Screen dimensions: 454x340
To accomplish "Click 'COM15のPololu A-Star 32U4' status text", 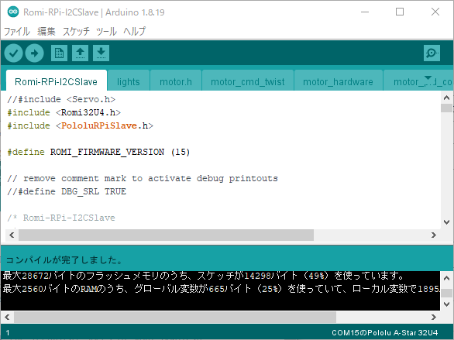I will [385, 333].
